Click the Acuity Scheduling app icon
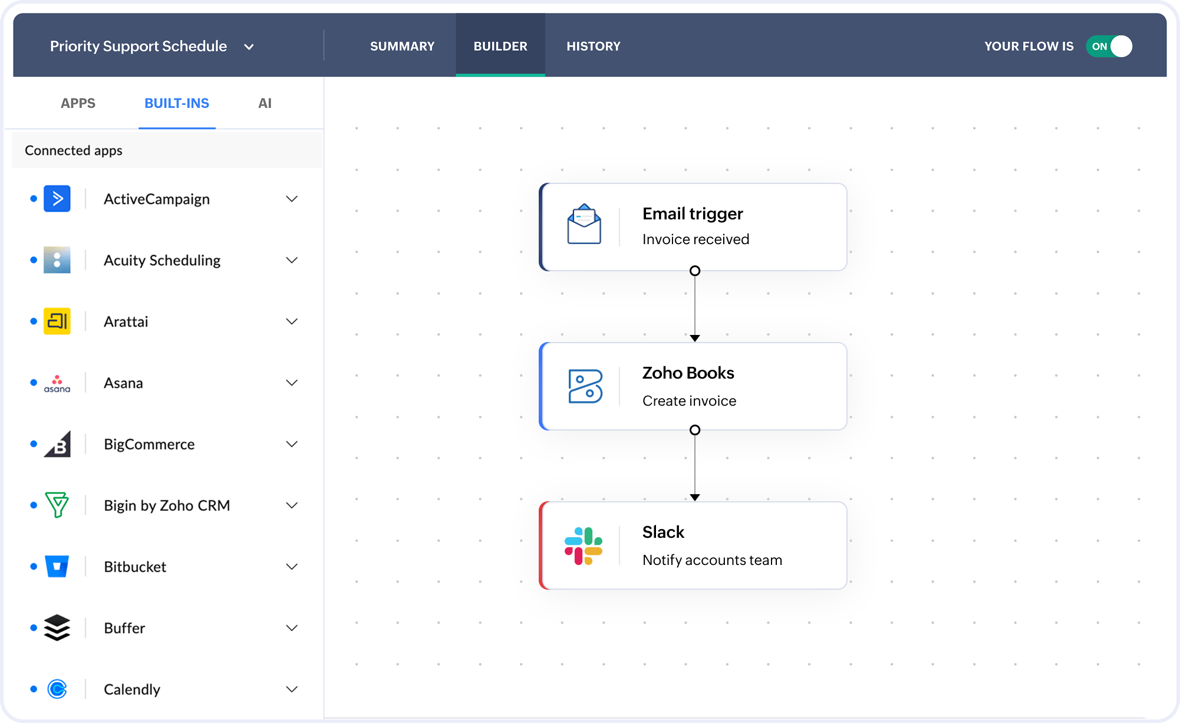Screen dimensions: 1180x723 (57, 260)
